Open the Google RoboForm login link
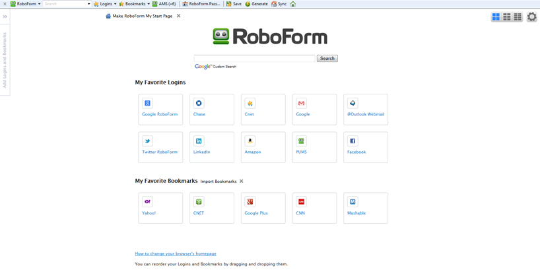Image resolution: width=540 pixels, height=270 pixels. click(x=160, y=114)
